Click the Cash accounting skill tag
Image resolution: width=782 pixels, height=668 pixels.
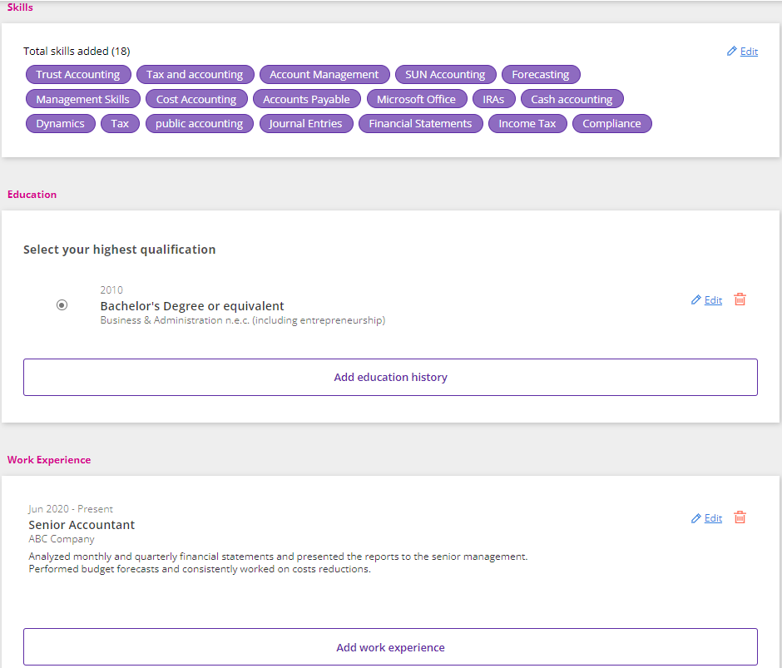(572, 99)
